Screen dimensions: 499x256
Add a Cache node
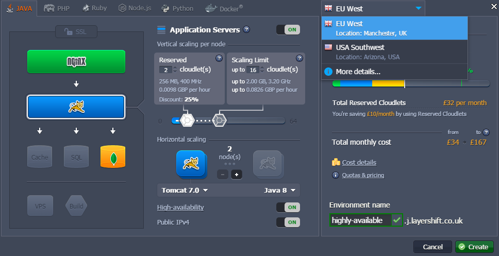click(x=40, y=157)
